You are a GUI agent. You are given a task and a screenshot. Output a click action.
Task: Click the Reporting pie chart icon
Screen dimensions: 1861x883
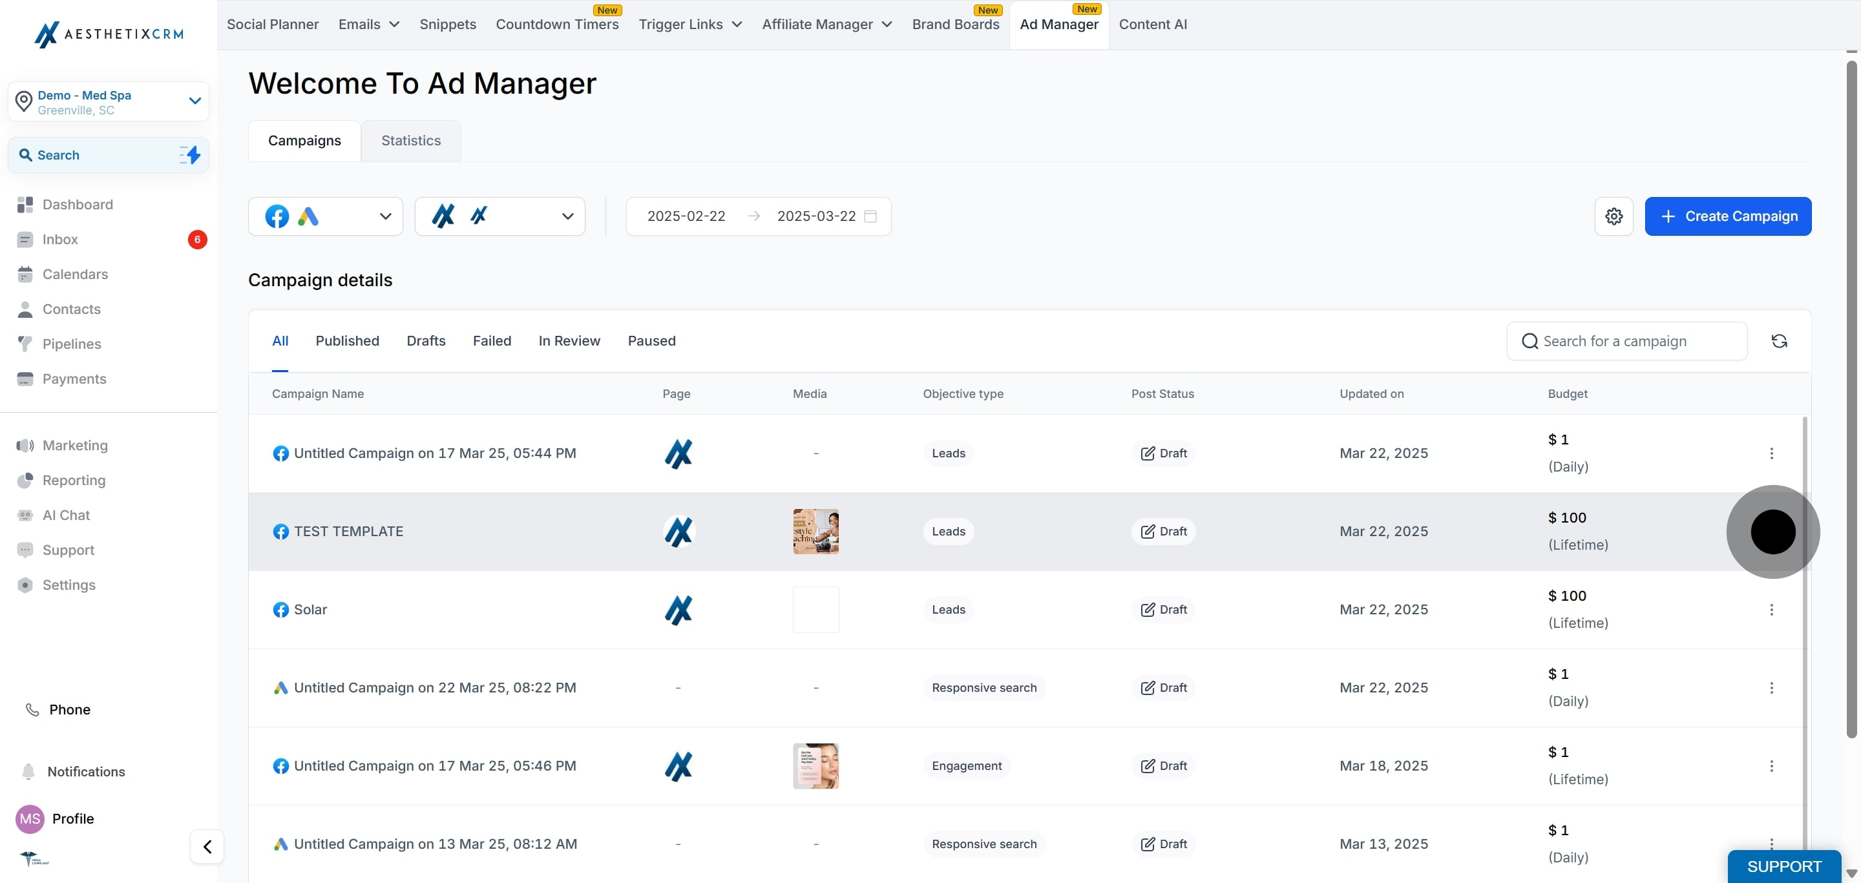25,481
